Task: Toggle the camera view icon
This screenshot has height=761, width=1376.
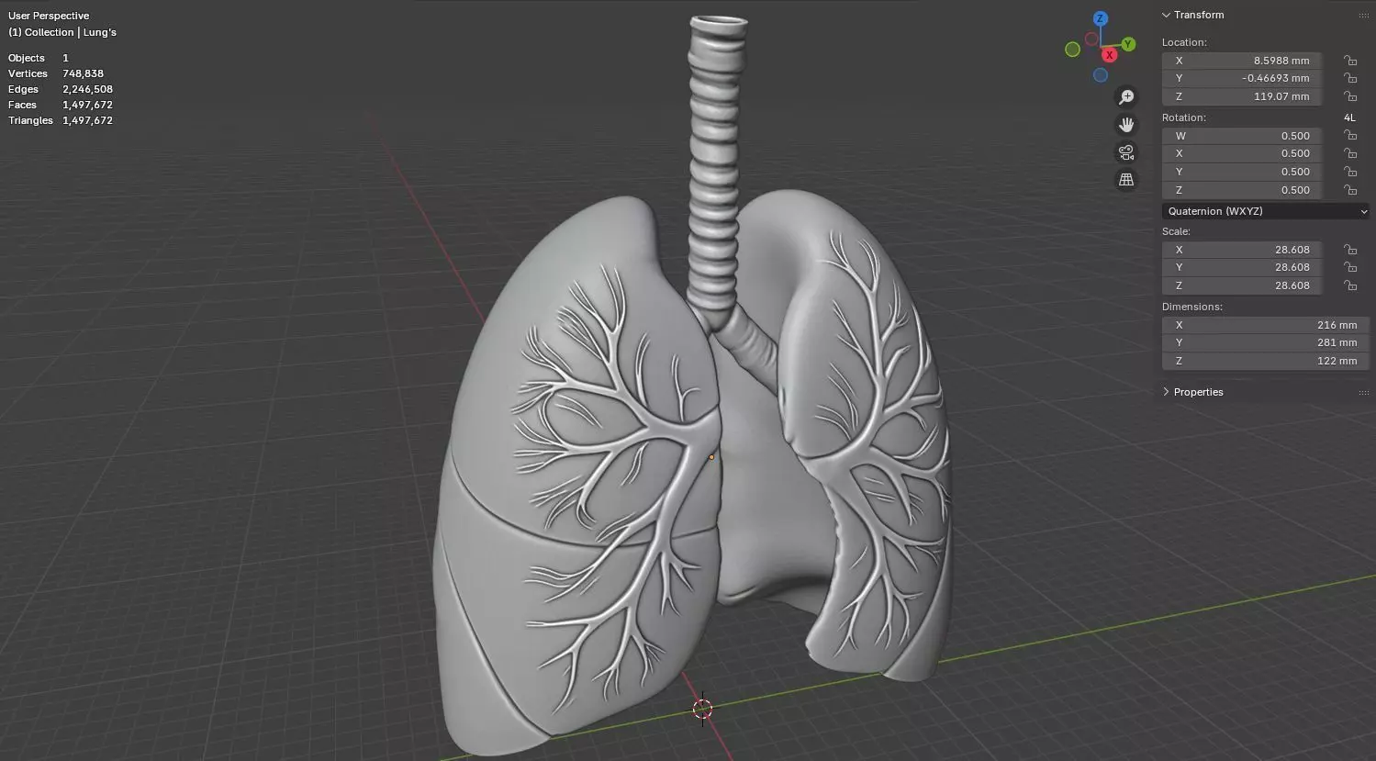Action: (x=1126, y=152)
